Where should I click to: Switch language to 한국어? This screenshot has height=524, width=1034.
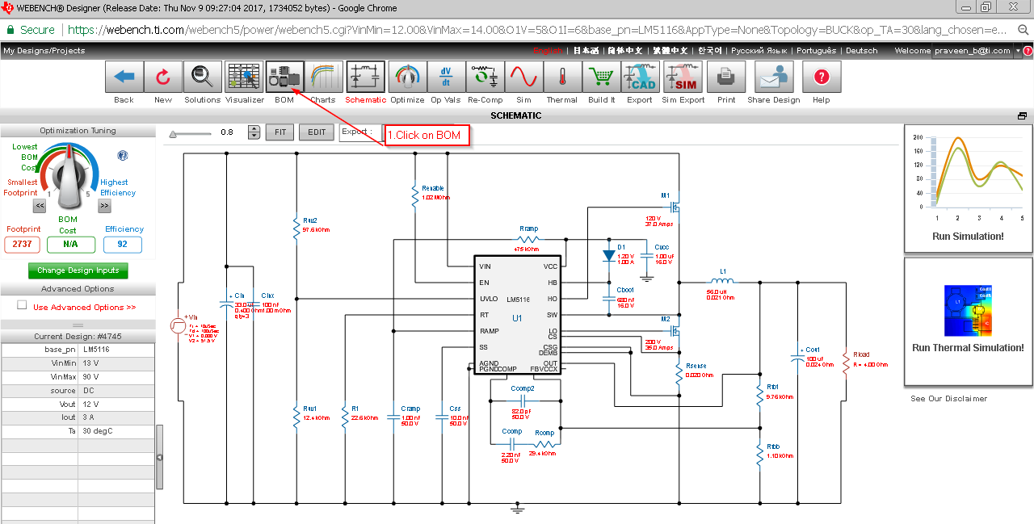(x=710, y=51)
